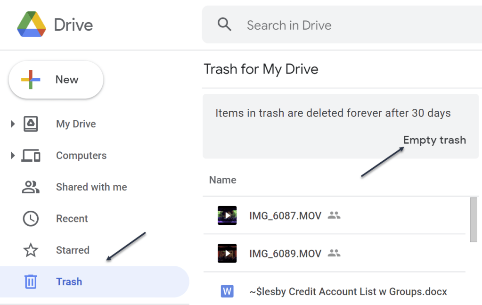Sort files by Name column header

point(223,180)
